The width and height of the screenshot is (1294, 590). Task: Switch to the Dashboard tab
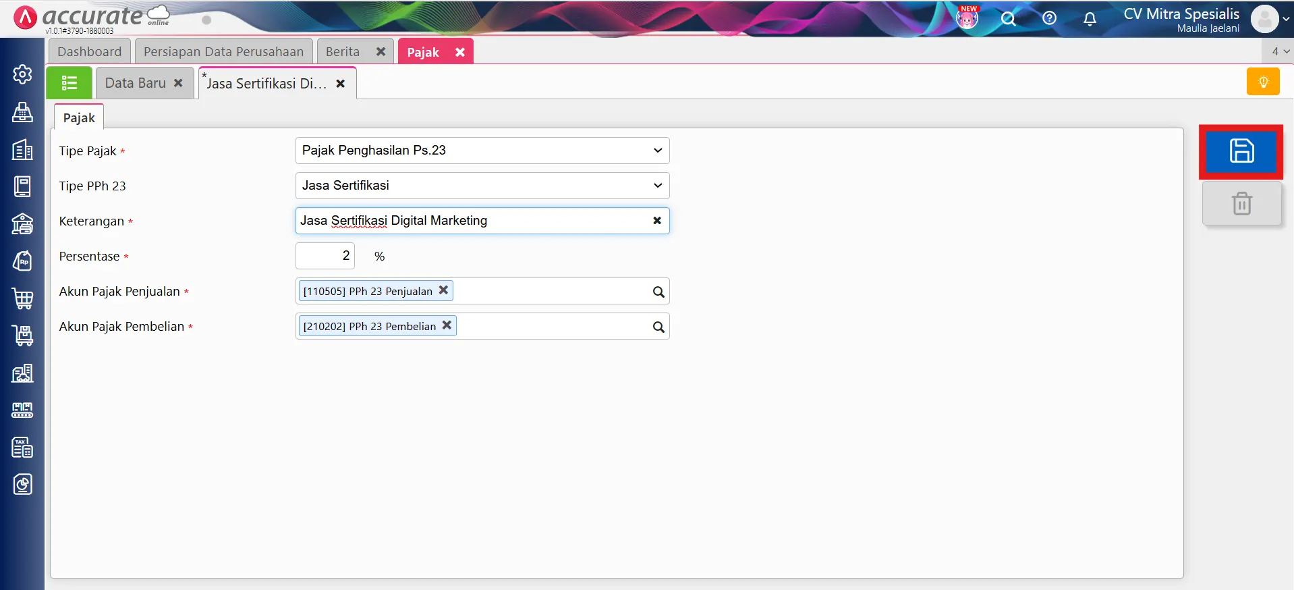pos(90,52)
